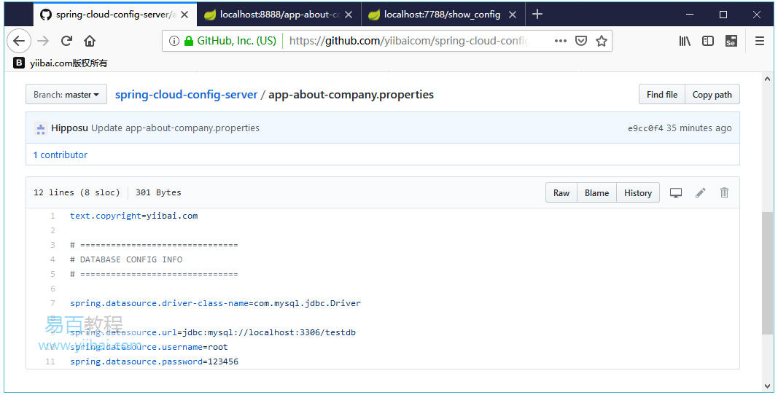
Task: Open a new browser tab
Action: coord(537,15)
